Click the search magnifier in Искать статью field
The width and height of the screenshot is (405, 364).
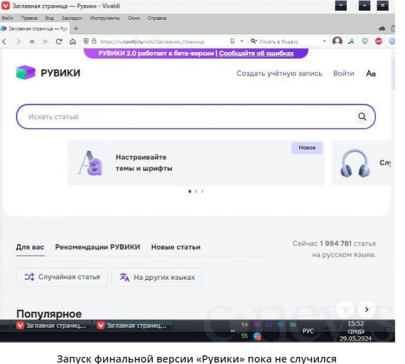[362, 116]
